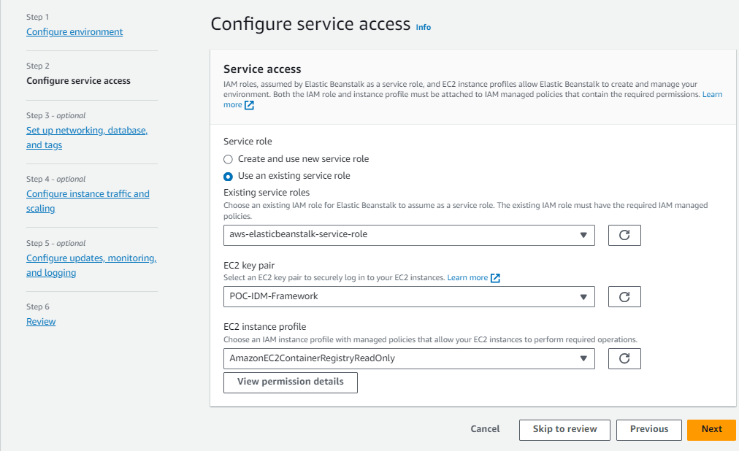Click the EC2 key pair label

pos(249,266)
